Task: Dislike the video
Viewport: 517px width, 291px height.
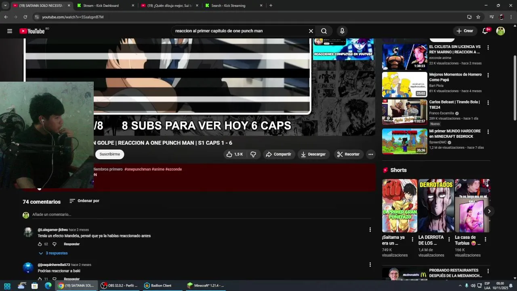Action: (x=253, y=154)
